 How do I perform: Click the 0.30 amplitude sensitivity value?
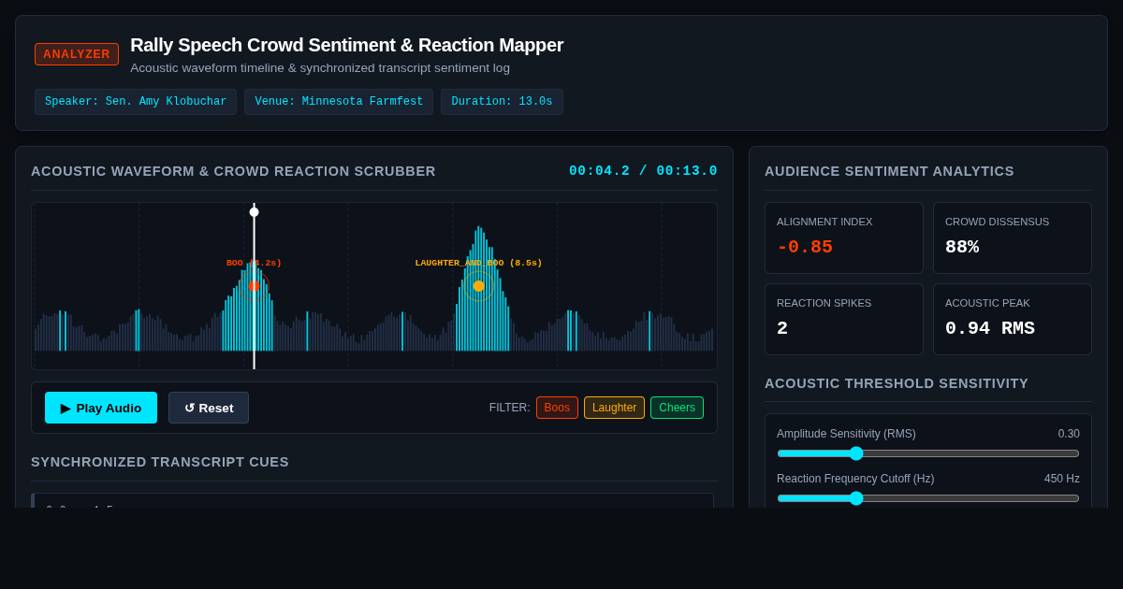point(1069,434)
